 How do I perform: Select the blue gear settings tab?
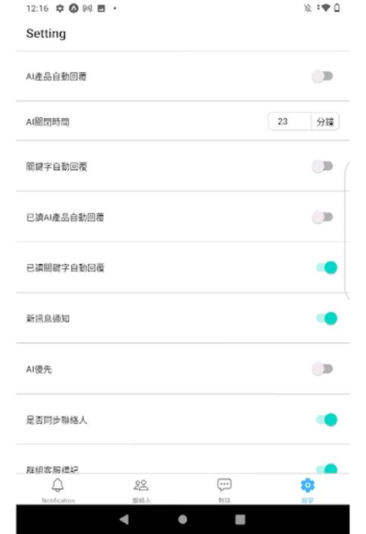(x=307, y=490)
